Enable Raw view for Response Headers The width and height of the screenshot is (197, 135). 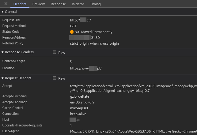[x=55, y=52]
